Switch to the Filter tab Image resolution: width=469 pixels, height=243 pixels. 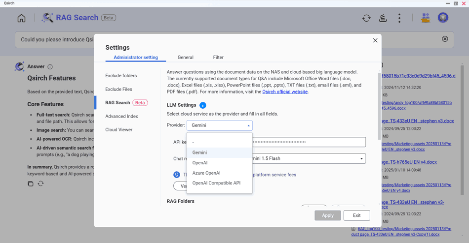[218, 57]
